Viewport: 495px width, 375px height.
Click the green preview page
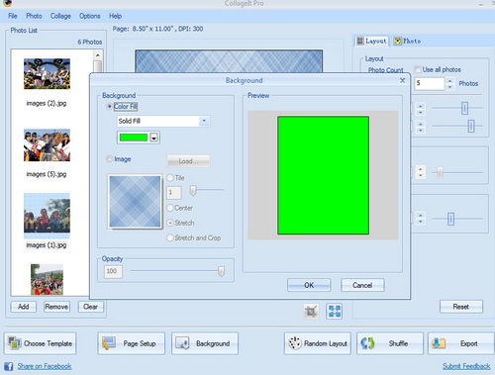click(x=323, y=175)
